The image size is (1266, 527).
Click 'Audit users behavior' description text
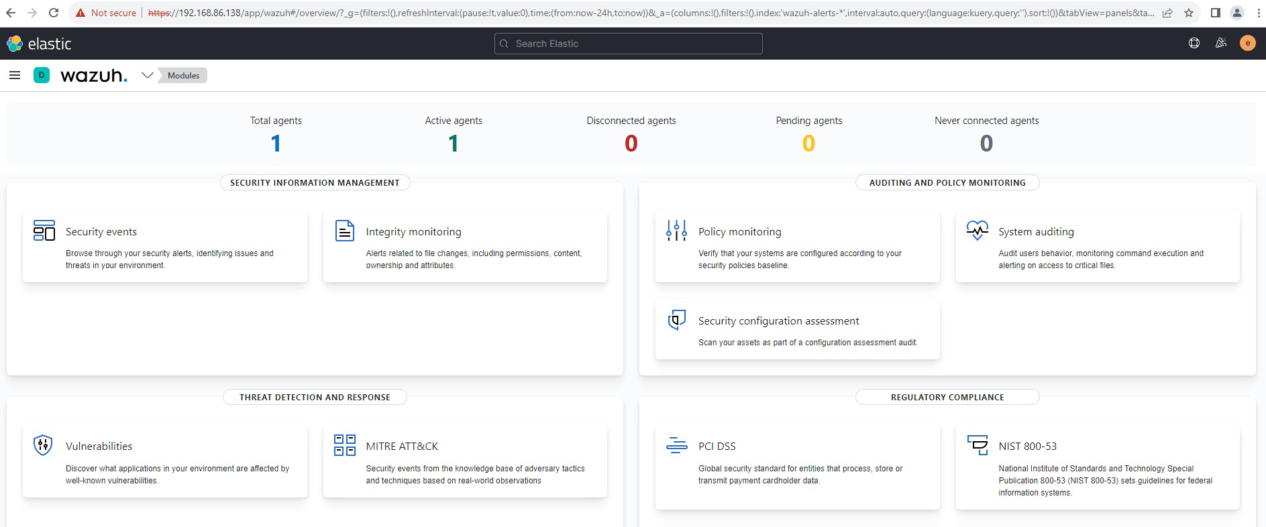(1101, 259)
